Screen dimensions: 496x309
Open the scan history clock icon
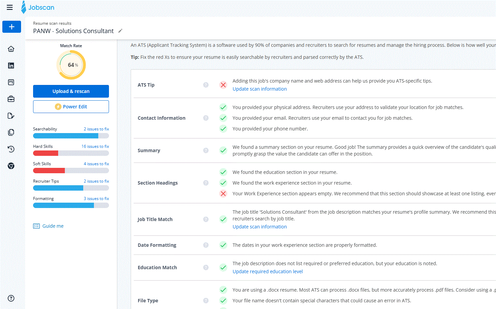11,149
